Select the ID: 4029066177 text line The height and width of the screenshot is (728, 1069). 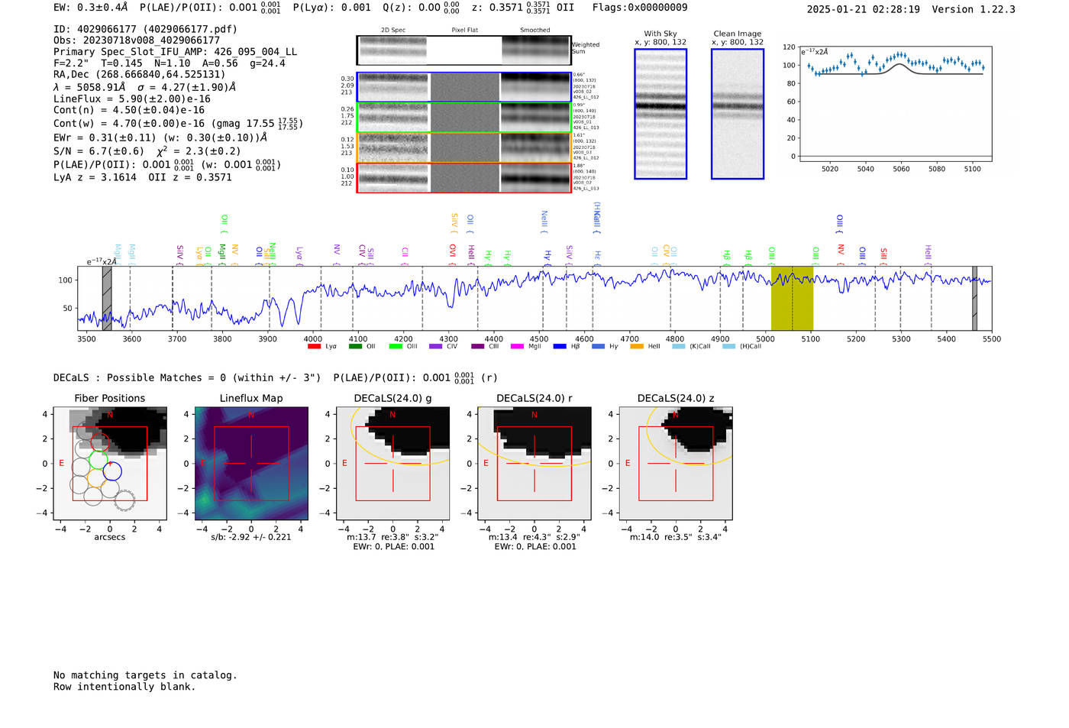(x=145, y=29)
